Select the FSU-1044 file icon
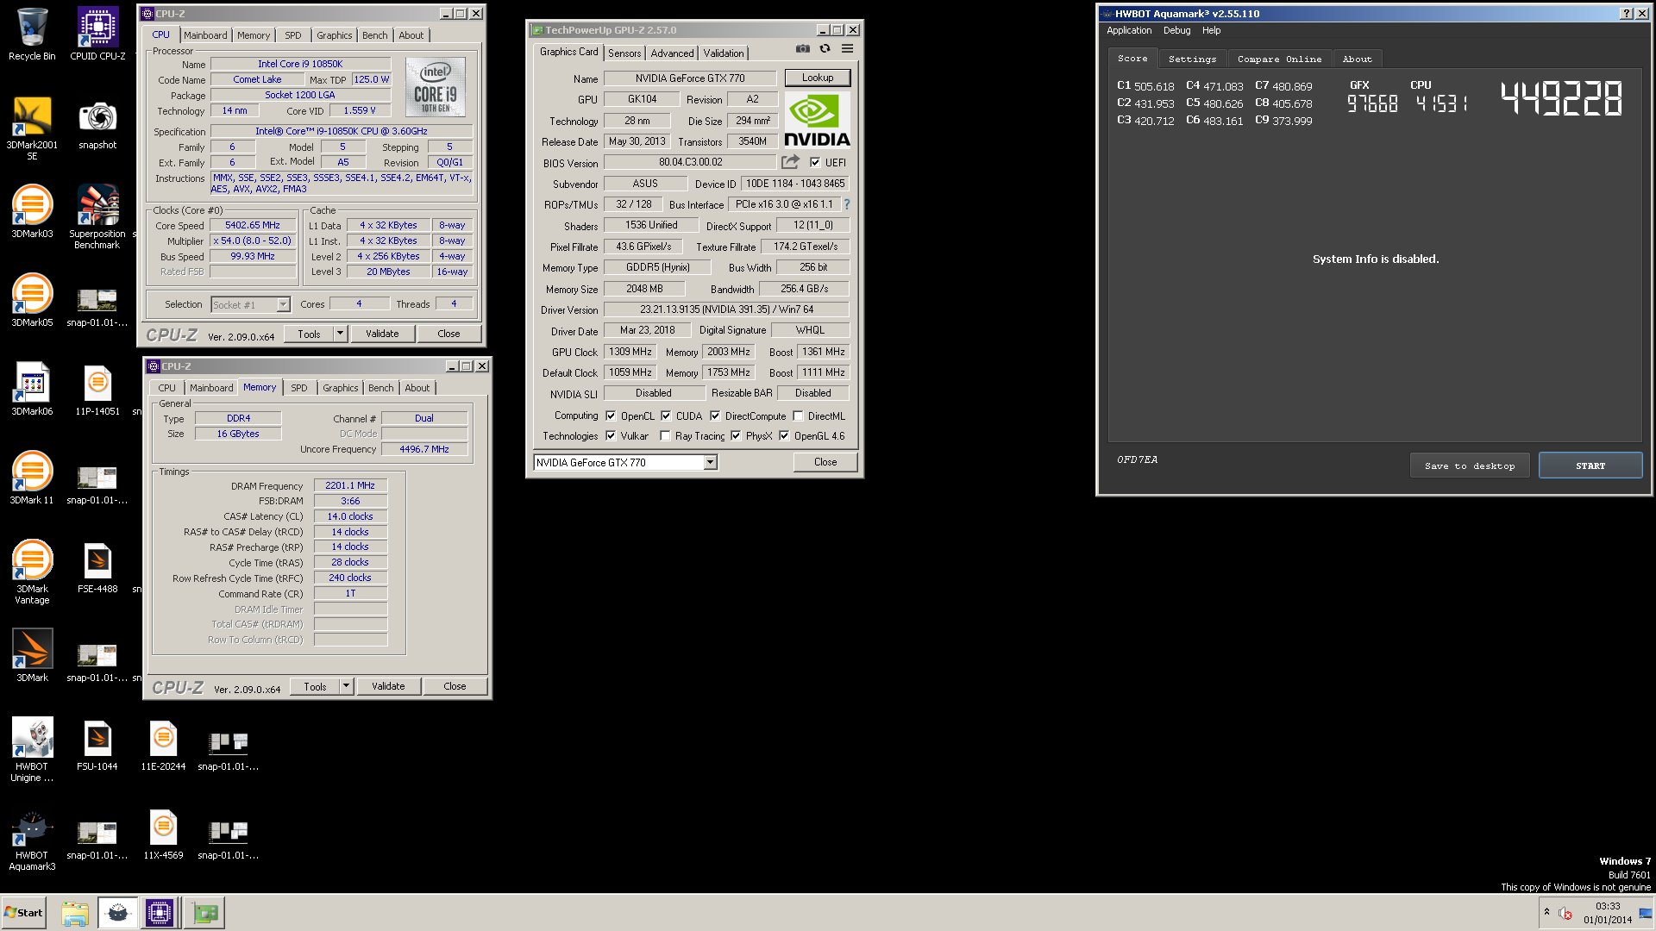Screen dimensions: 1656x931 97,745
